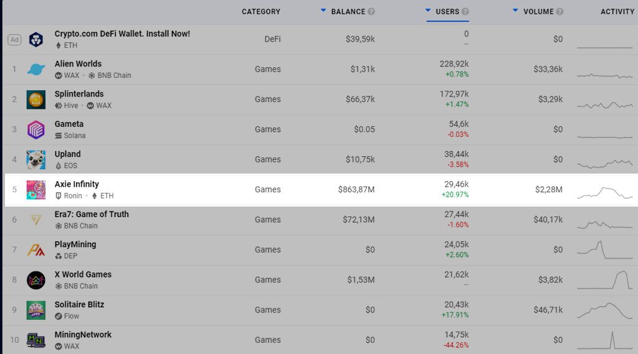
Task: Click the Solana chain icon under Gameta
Action: coord(58,136)
